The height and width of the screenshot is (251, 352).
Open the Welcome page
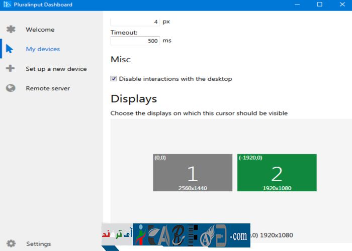click(40, 30)
